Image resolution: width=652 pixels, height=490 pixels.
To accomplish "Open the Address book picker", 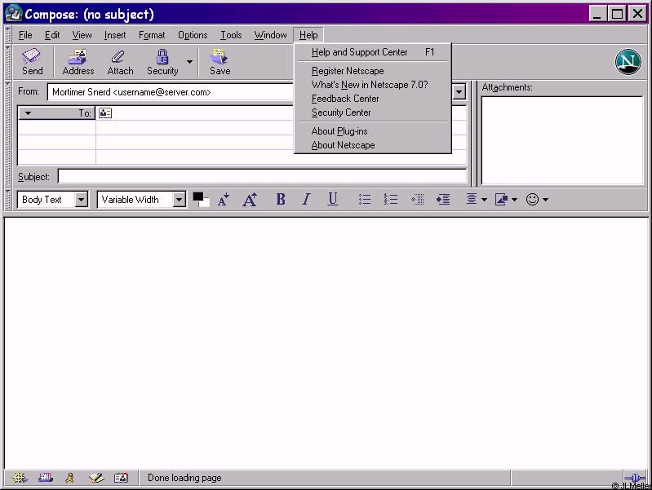I will [x=78, y=61].
